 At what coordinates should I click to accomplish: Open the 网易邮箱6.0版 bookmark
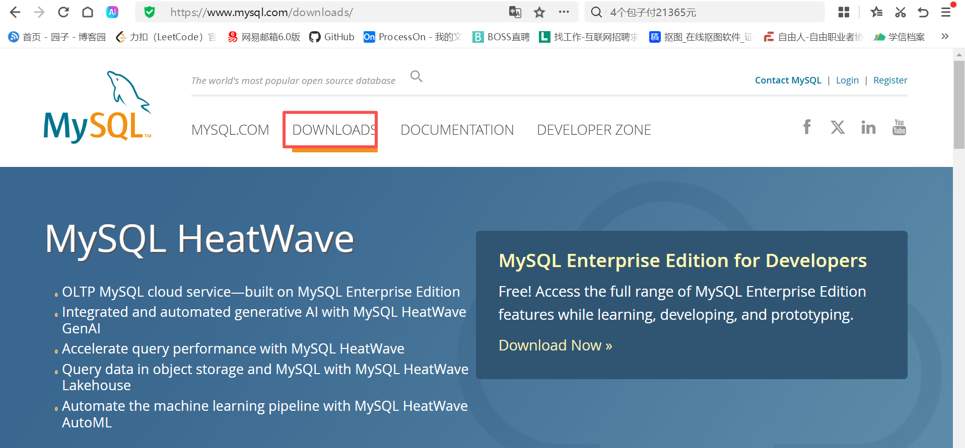(264, 37)
